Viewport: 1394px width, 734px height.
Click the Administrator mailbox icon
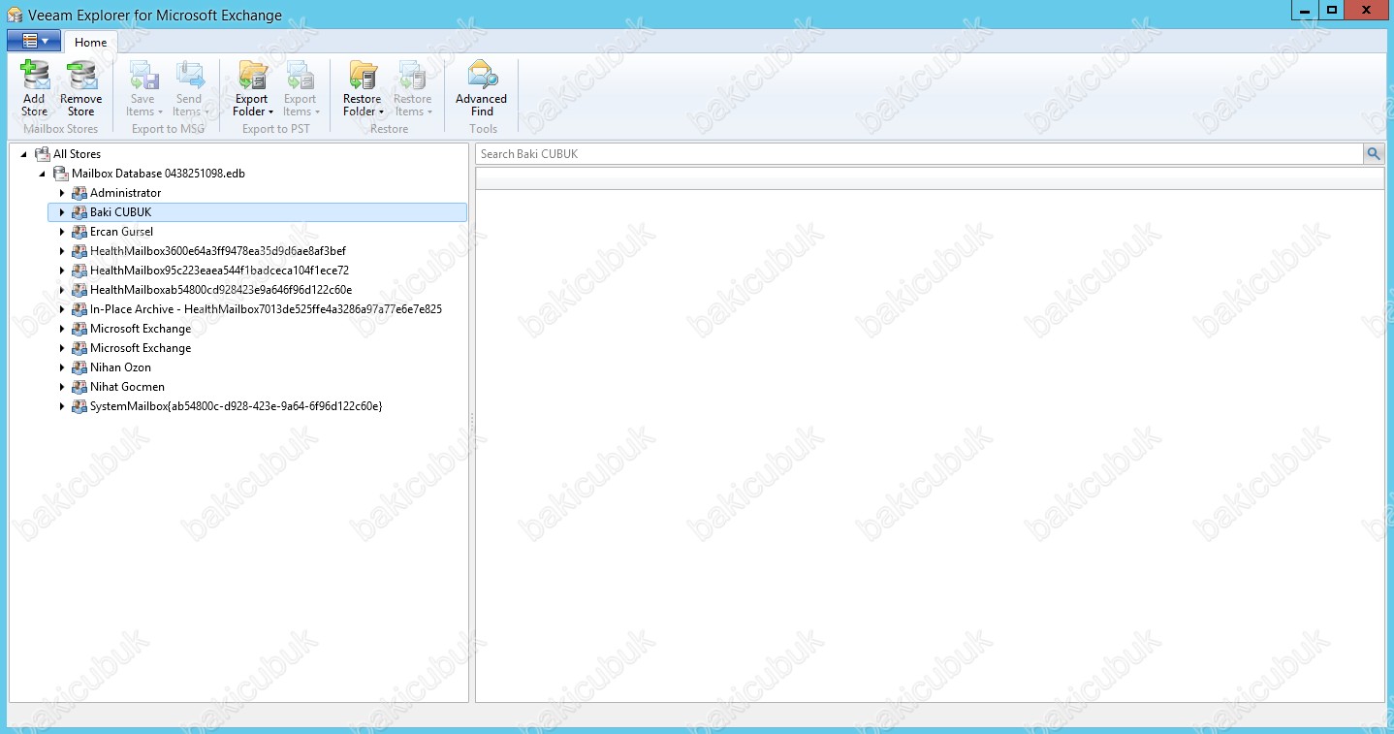pos(79,193)
